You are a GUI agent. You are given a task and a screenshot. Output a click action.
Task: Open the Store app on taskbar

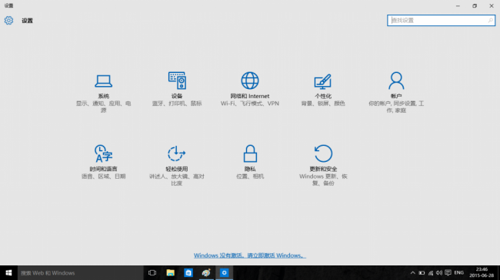[188, 272]
